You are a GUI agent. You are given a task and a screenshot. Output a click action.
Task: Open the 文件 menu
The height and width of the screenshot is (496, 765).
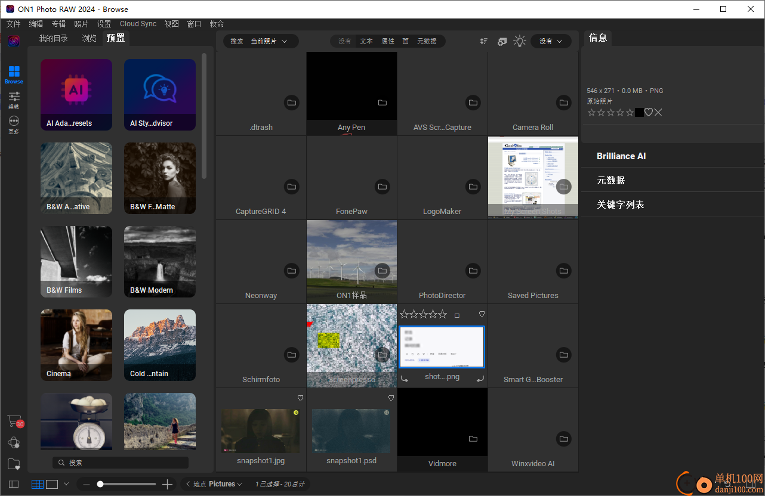click(x=13, y=24)
